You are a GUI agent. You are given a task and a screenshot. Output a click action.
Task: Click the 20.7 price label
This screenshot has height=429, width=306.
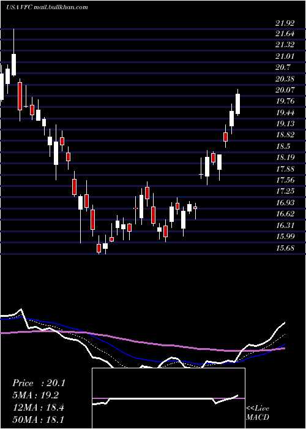pos(283,67)
